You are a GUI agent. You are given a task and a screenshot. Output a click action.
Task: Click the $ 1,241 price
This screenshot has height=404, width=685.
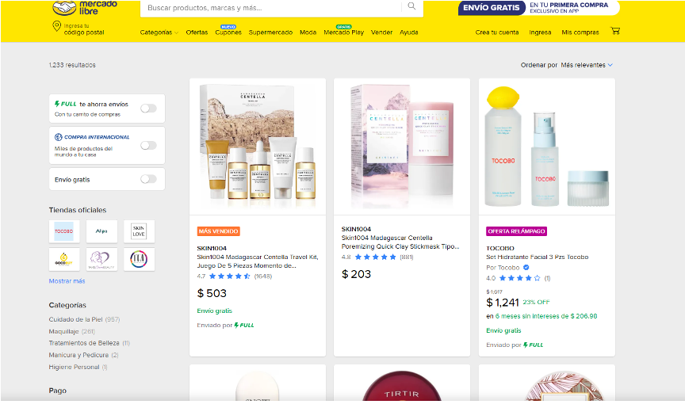pos(503,303)
